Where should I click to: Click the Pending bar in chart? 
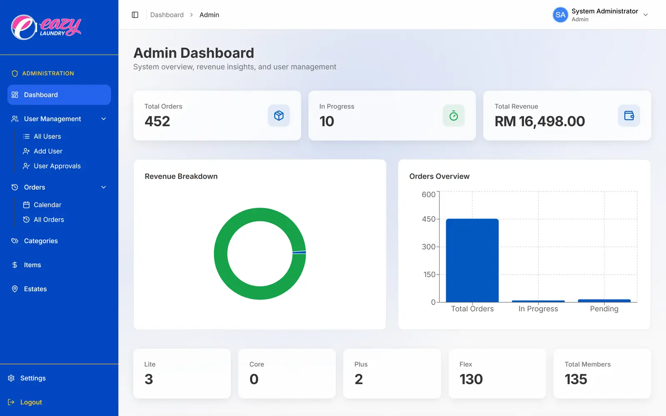pos(604,301)
